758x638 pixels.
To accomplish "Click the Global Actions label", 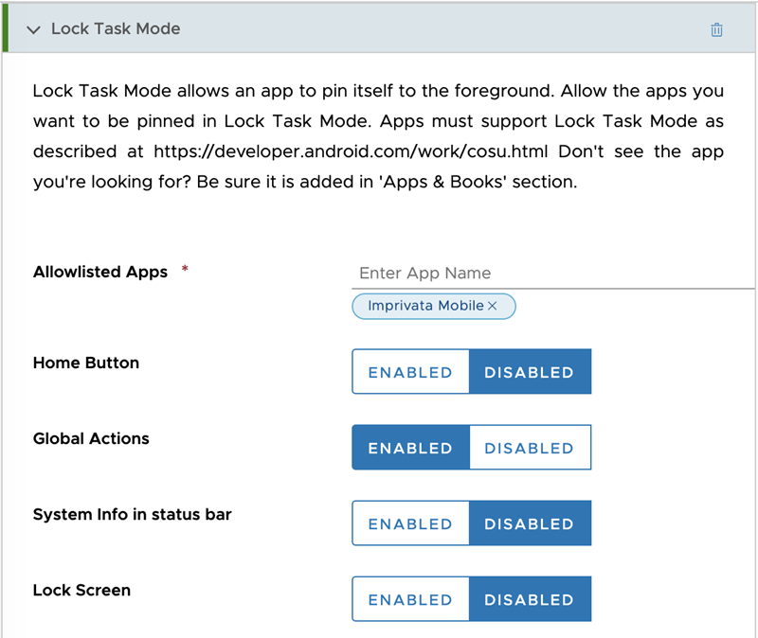I will pyautogui.click(x=91, y=438).
